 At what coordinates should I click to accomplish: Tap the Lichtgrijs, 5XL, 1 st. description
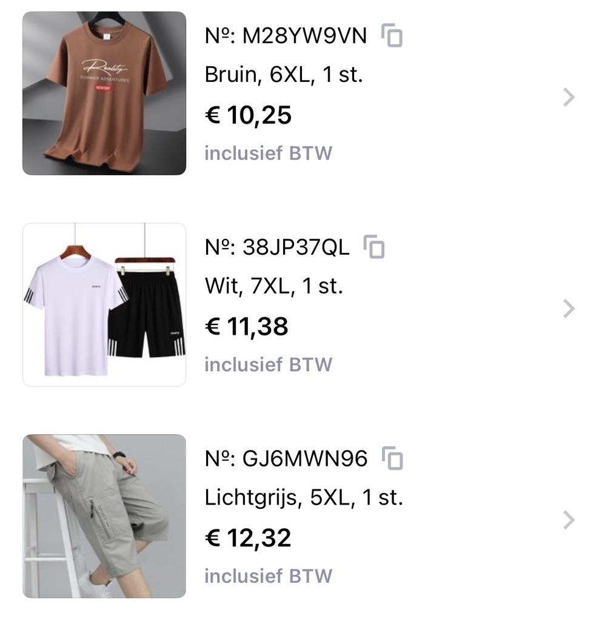click(x=304, y=498)
